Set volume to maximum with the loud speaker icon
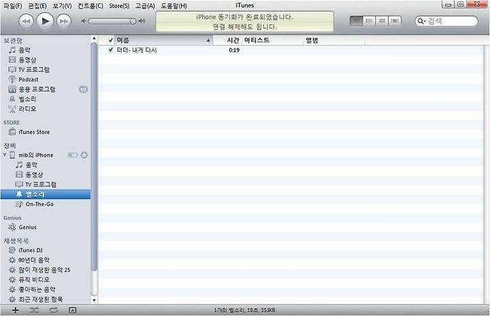This screenshot has height=316, width=490. 142,21
